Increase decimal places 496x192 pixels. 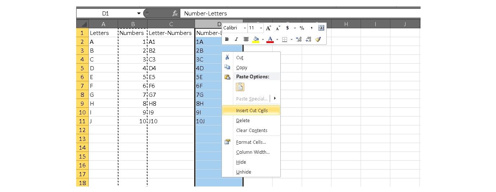point(299,39)
